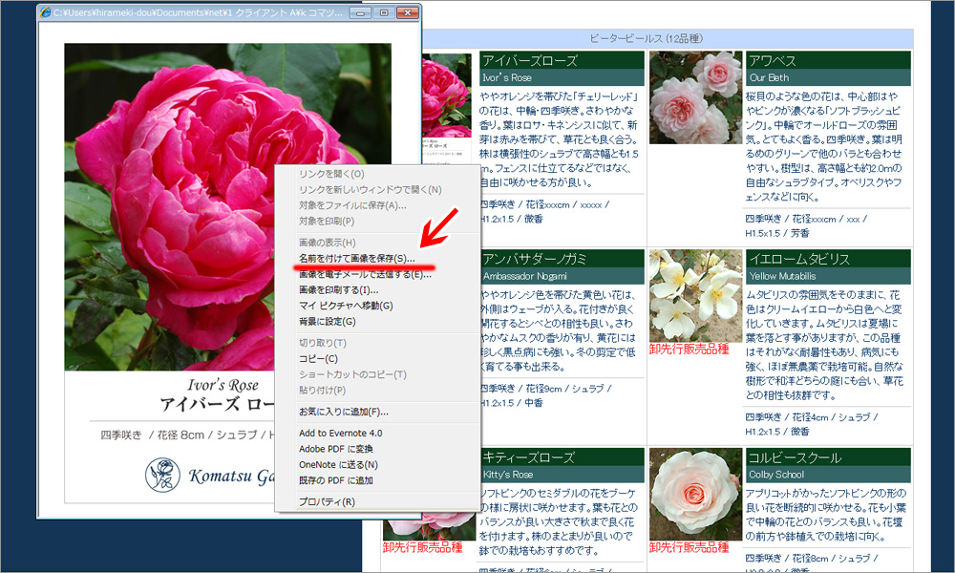Choose 背景に設定(G) from context menu
The image size is (955, 573).
click(327, 322)
